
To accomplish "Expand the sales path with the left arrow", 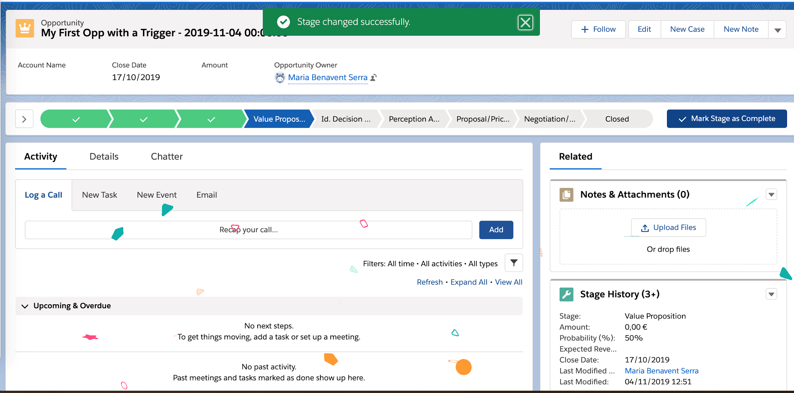I will click(24, 119).
